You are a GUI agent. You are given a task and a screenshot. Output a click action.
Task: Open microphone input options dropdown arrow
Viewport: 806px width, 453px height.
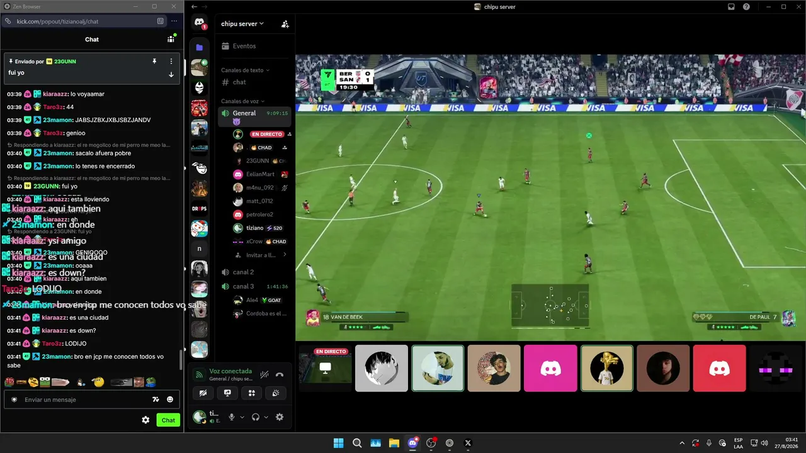[x=242, y=417]
